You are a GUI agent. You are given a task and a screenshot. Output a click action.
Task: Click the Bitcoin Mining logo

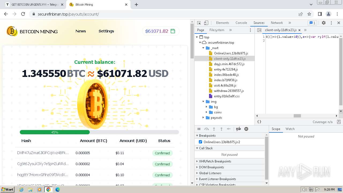coord(32,31)
